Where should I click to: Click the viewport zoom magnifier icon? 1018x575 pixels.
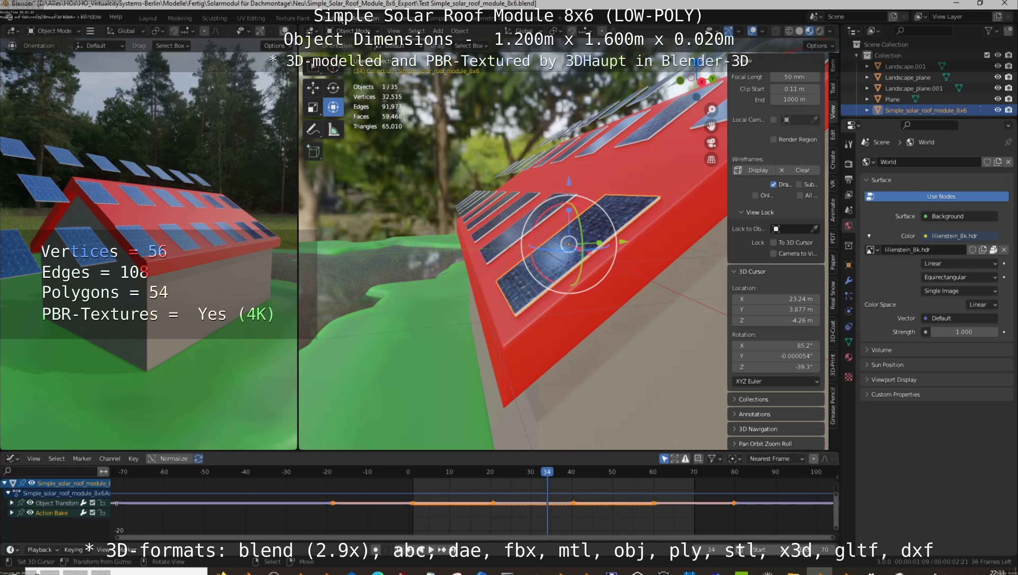pyautogui.click(x=711, y=109)
